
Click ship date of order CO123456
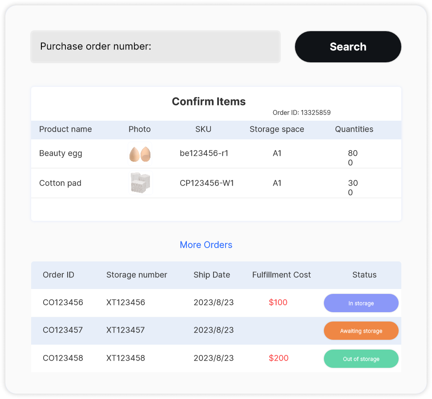click(214, 302)
